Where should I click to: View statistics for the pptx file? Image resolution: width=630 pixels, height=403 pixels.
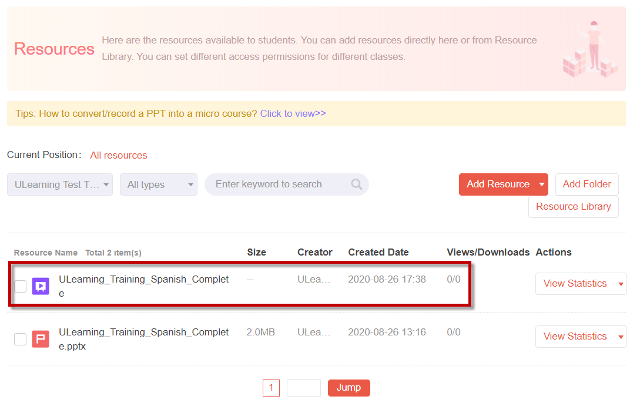(575, 336)
